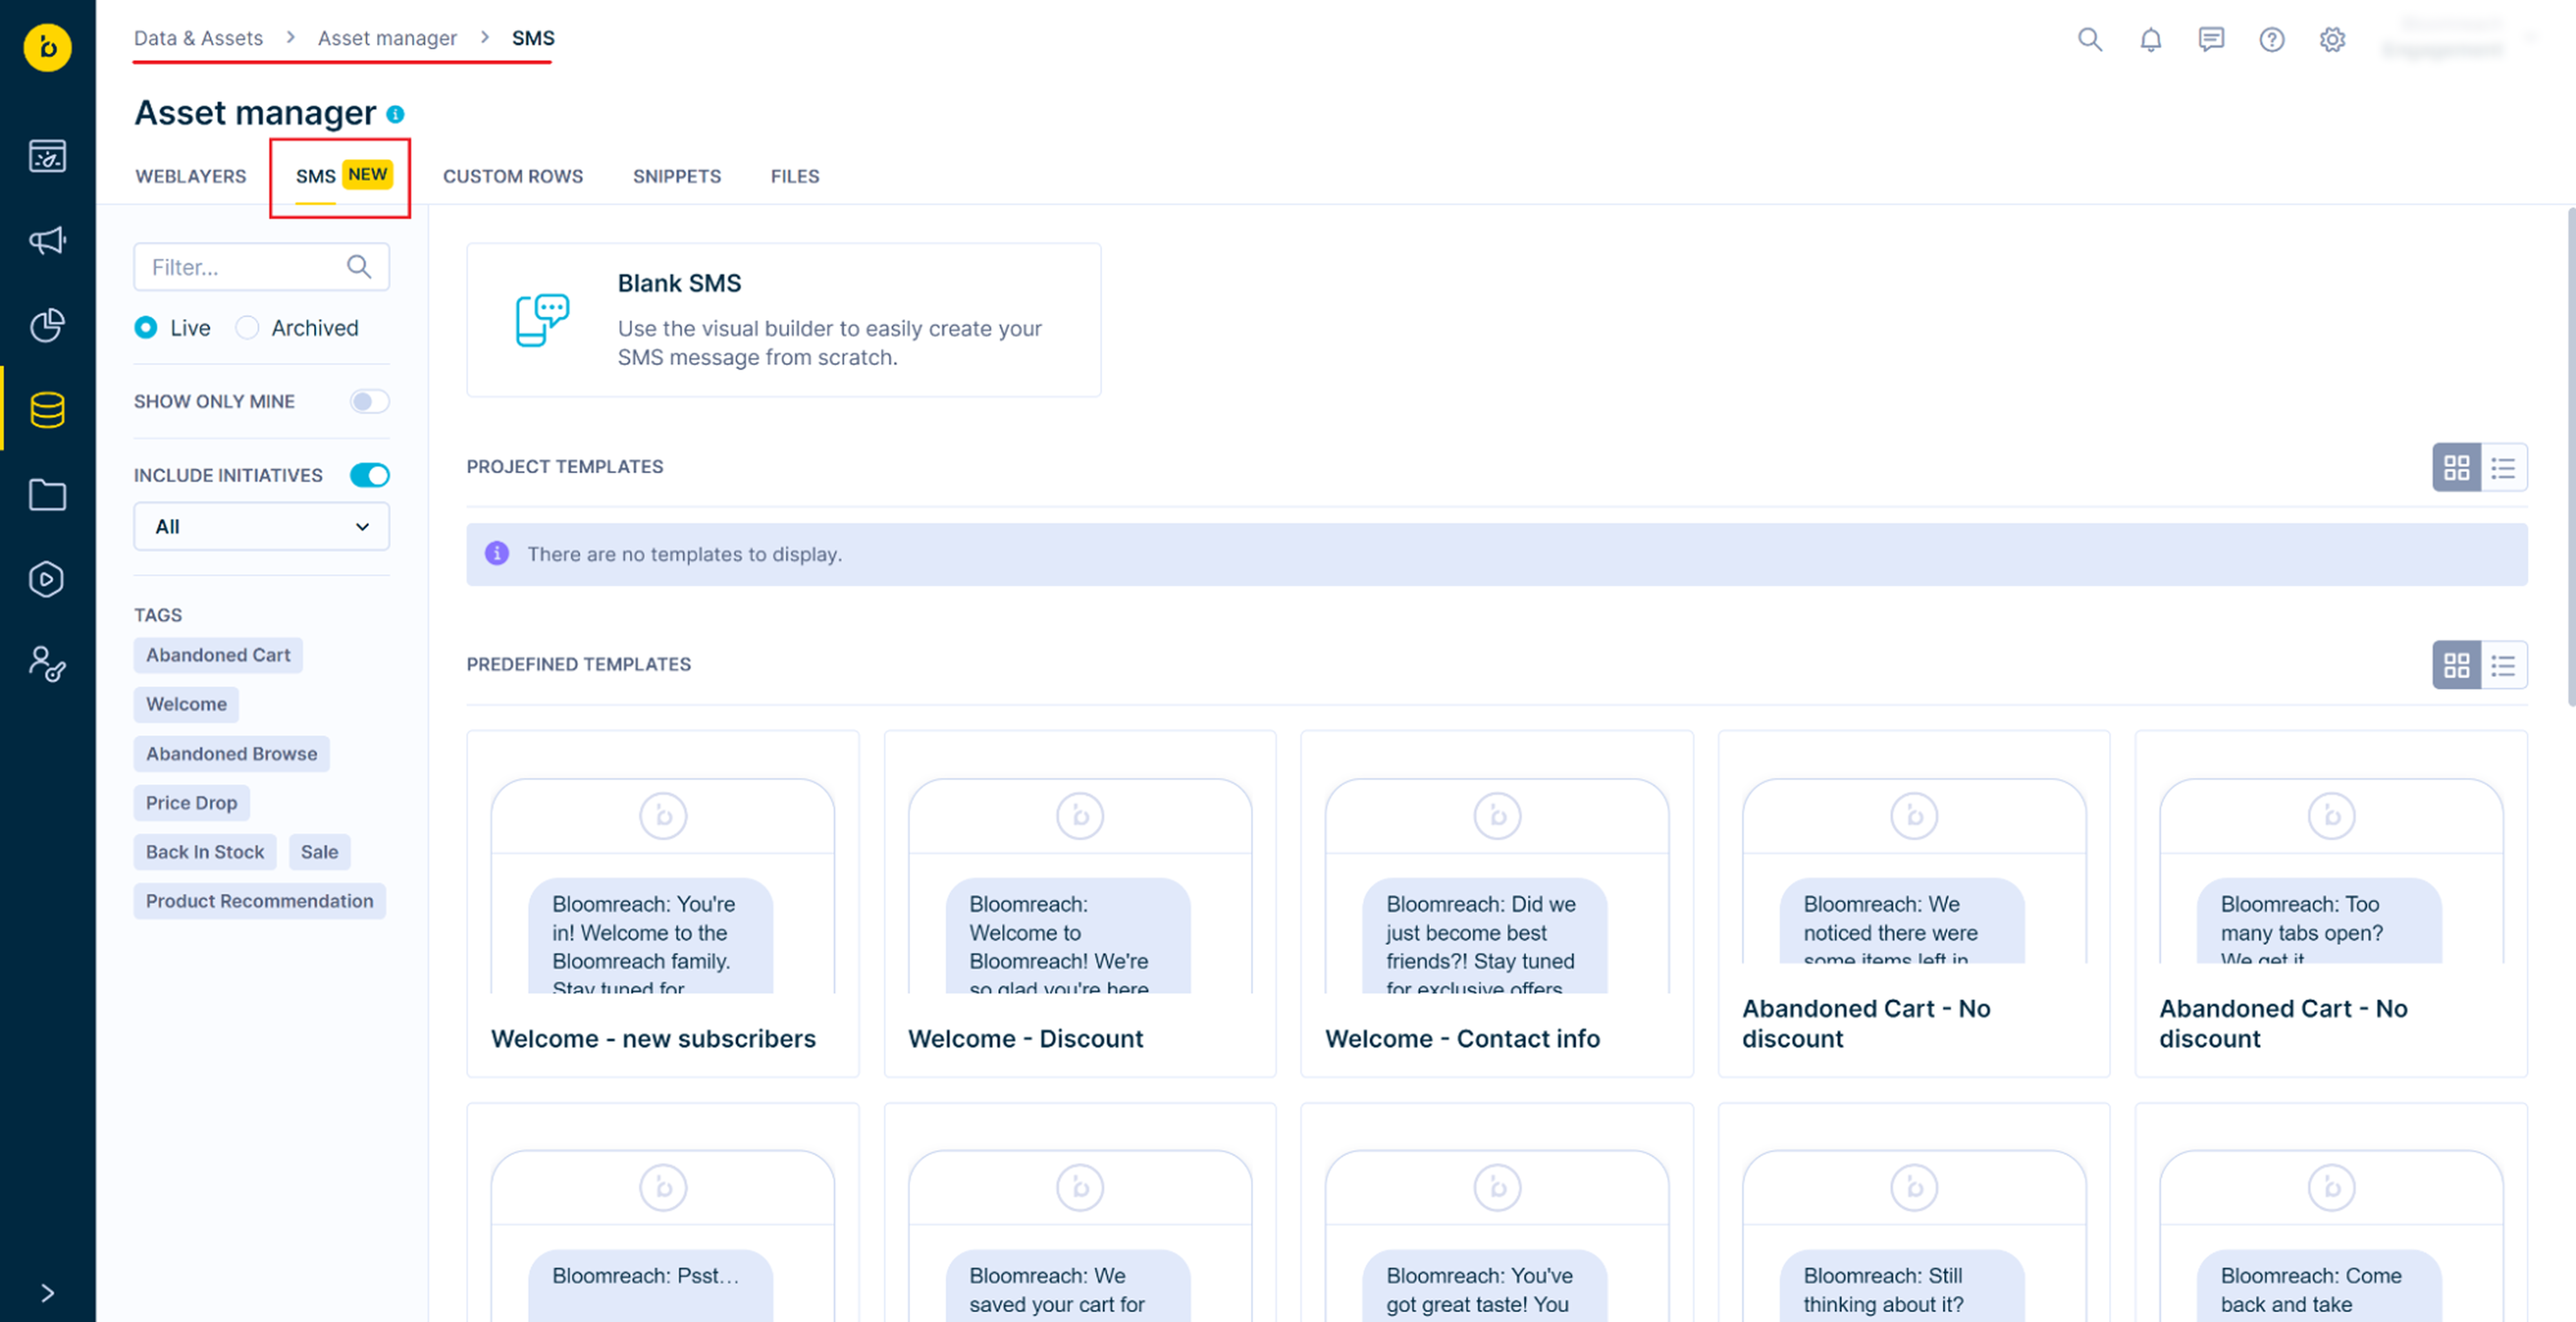Switch Project Templates to list view

pos(2503,467)
